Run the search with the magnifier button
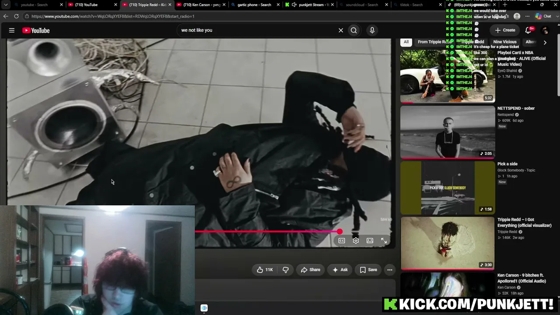Viewport: 560px width, 315px height. click(354, 30)
